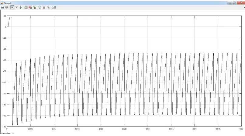Print the scope plot using printer icon
This screenshot has width=245, height=136.
pyautogui.click(x=2, y=7)
